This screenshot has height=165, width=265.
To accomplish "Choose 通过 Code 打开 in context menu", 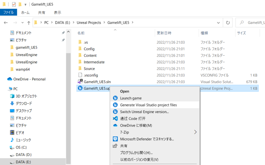I will pos(155,119).
